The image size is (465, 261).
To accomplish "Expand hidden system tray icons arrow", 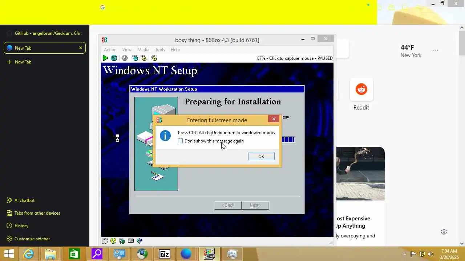I will [x=404, y=254].
